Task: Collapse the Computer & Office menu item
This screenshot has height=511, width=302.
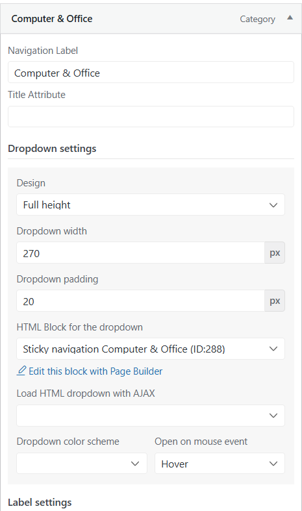Action: [290, 18]
